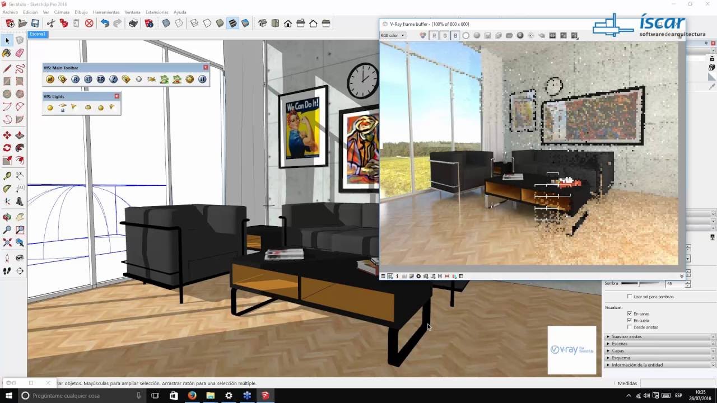This screenshot has width=717, height=403.
Task: Select the Freehand tool
Action: 20,69
